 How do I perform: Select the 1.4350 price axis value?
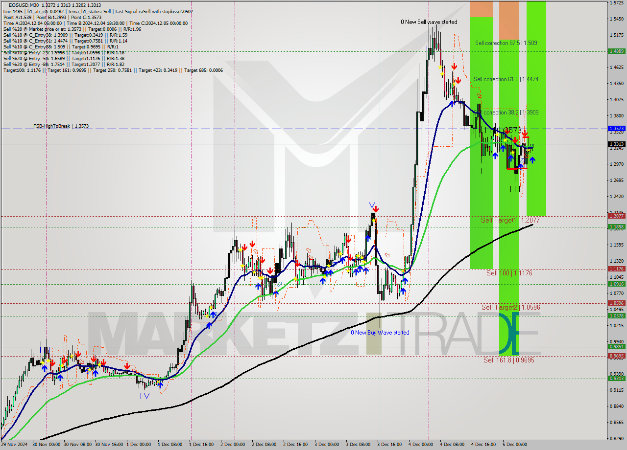click(616, 84)
